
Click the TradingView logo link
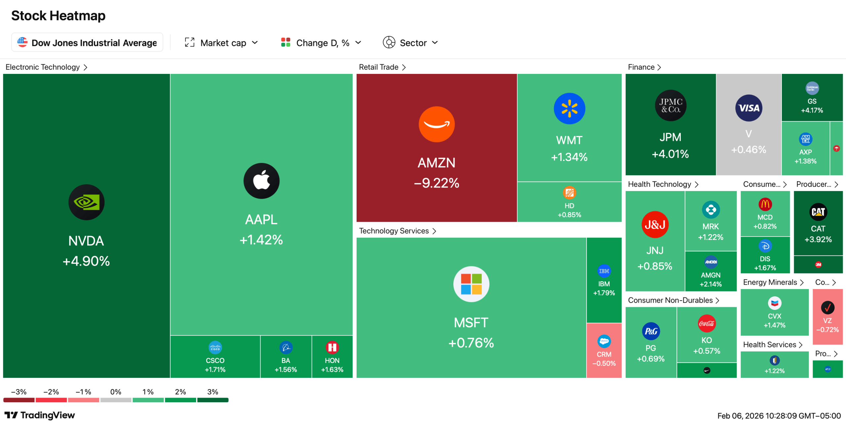(x=40, y=415)
